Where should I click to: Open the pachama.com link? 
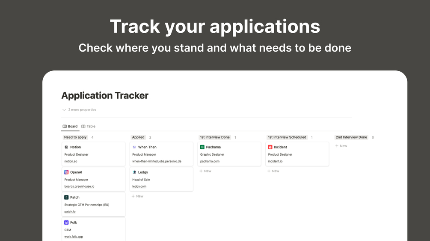coord(210,161)
